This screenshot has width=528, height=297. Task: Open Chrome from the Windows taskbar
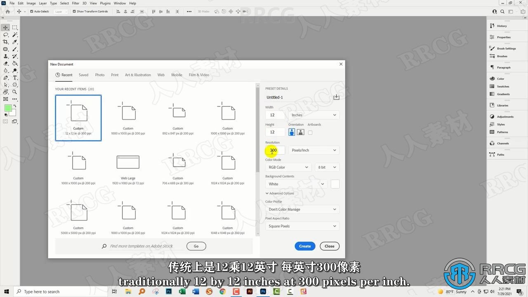click(x=223, y=292)
